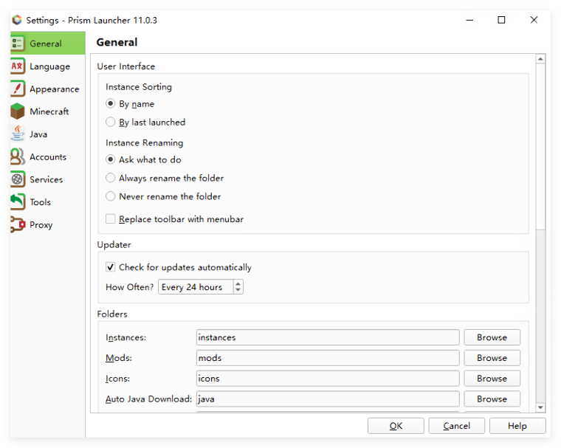Click the Tools green arrow icon

coord(17,201)
